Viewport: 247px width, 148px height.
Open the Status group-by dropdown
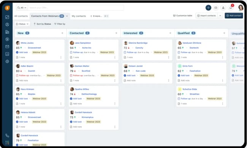[x=22, y=24]
